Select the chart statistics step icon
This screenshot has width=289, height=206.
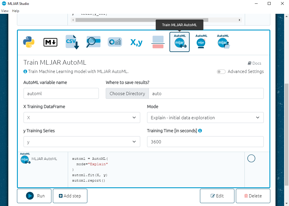[x=115, y=42]
